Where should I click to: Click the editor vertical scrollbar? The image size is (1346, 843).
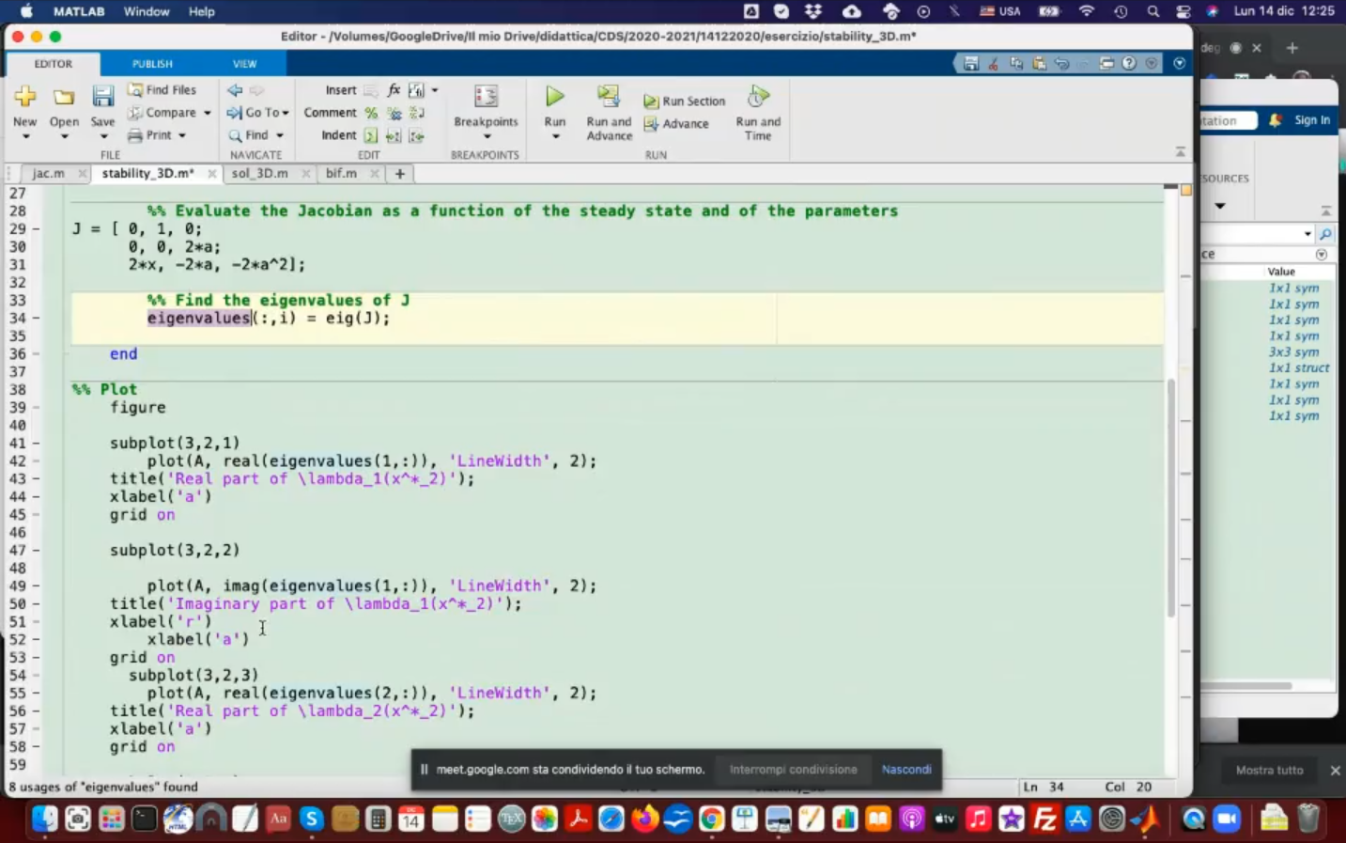pyautogui.click(x=1170, y=498)
